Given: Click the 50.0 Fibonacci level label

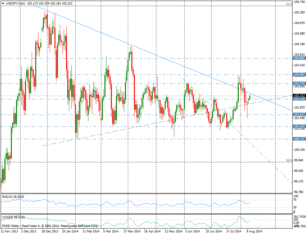Looking at the screenshot, I should point(288,160).
